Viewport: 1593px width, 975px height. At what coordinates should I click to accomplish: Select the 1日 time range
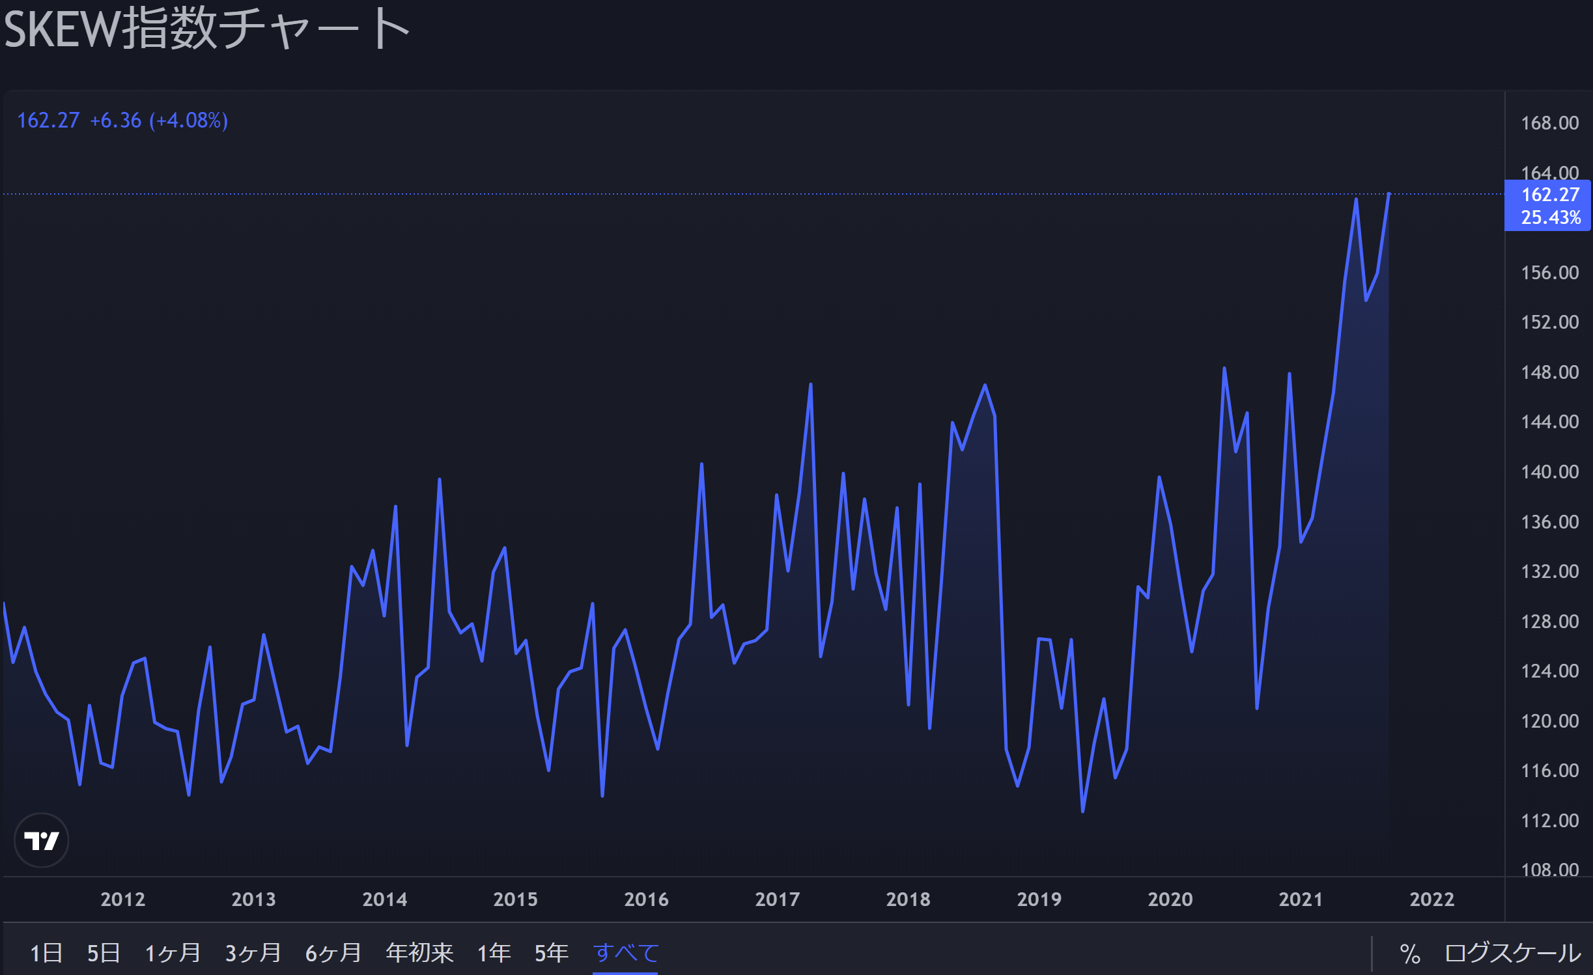tap(46, 953)
